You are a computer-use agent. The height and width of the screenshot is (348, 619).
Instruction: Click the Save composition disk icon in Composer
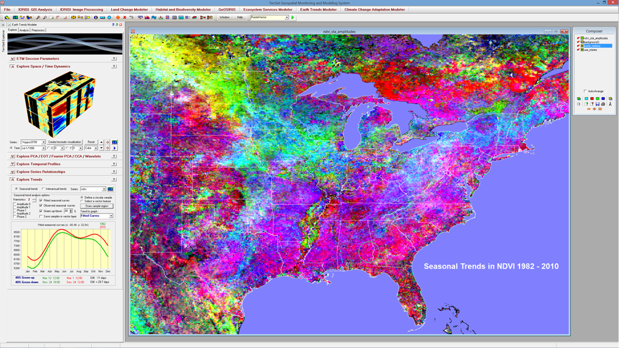(x=598, y=104)
